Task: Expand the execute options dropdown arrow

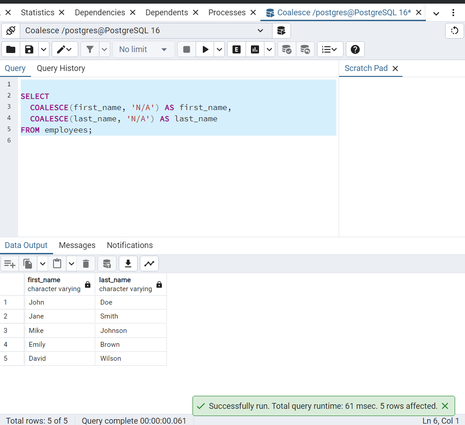Action: point(219,49)
